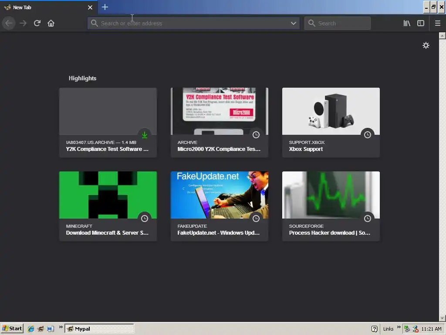
Task: Reload the current page
Action: 37,23
